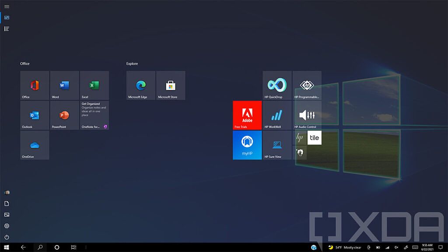The image size is (448, 252).
Task: Select the Office group heading
Action: click(25, 64)
